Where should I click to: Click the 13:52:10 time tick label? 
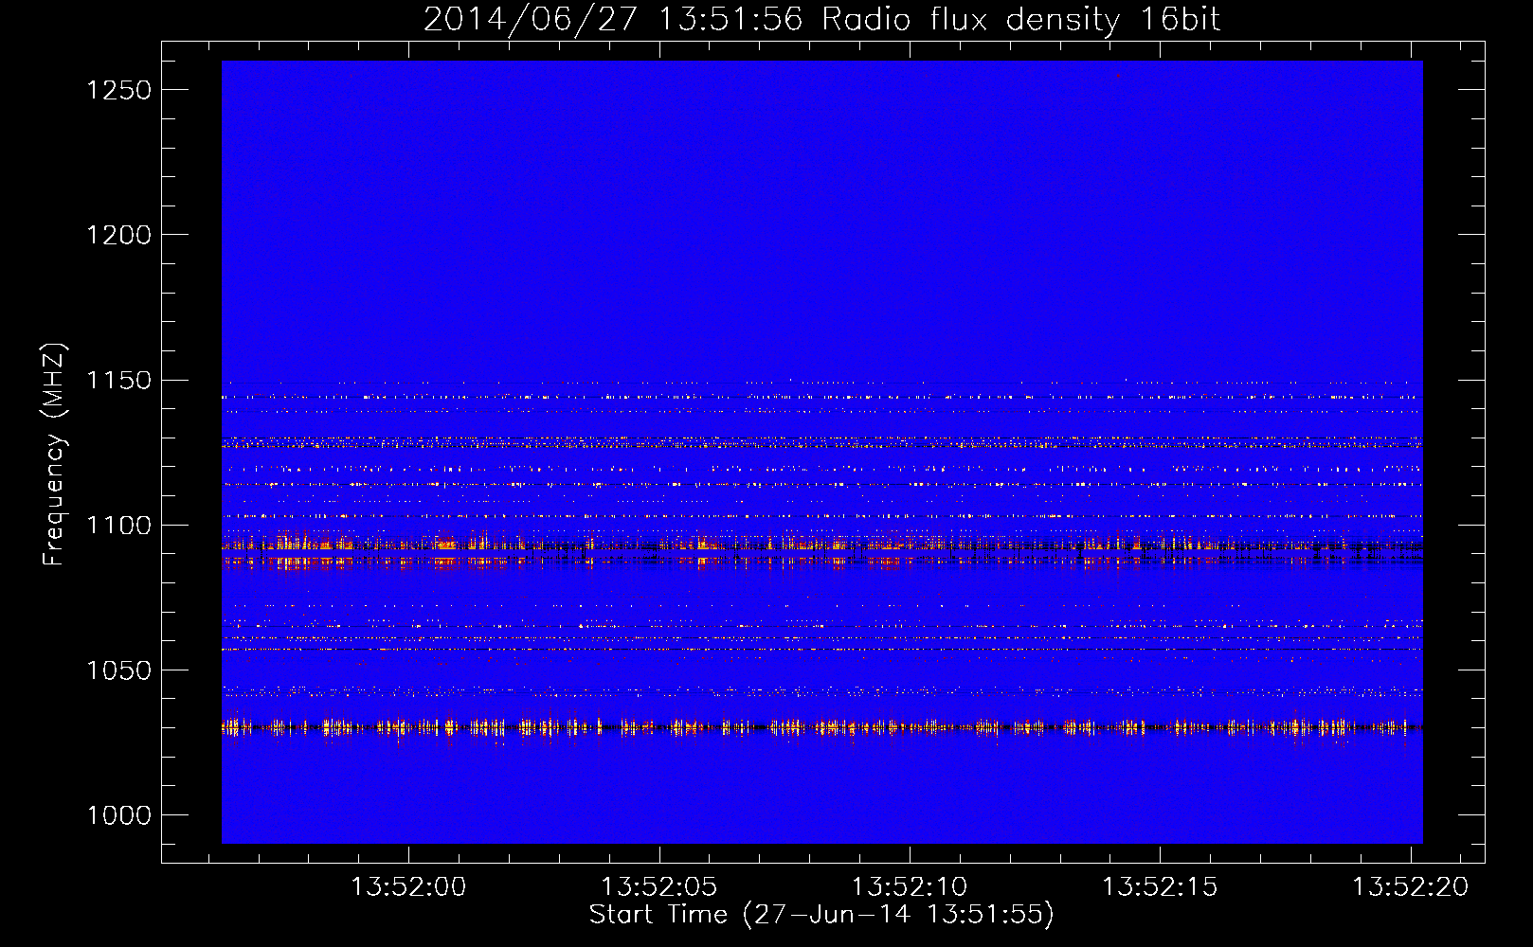tap(910, 887)
